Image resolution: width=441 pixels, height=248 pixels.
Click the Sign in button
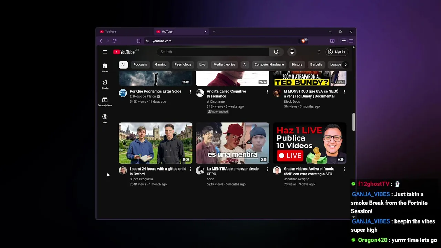click(336, 52)
